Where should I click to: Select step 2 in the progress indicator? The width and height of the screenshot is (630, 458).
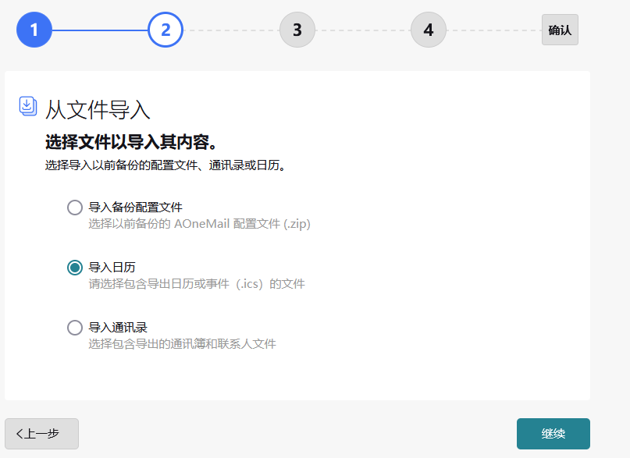coord(166,30)
